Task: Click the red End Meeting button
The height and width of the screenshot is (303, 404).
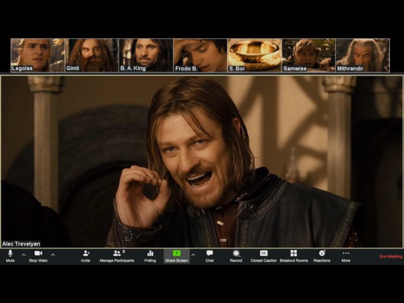Action: [391, 257]
